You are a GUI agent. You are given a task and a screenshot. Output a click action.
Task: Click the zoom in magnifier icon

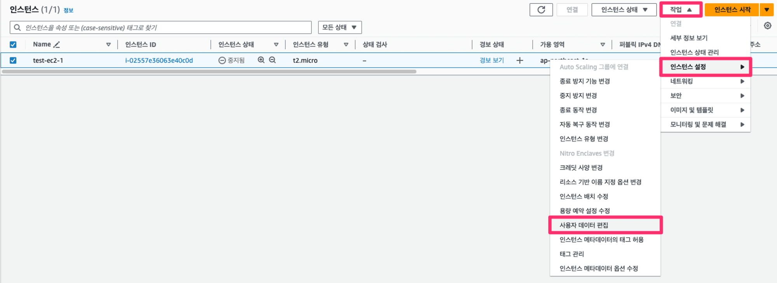coord(261,60)
